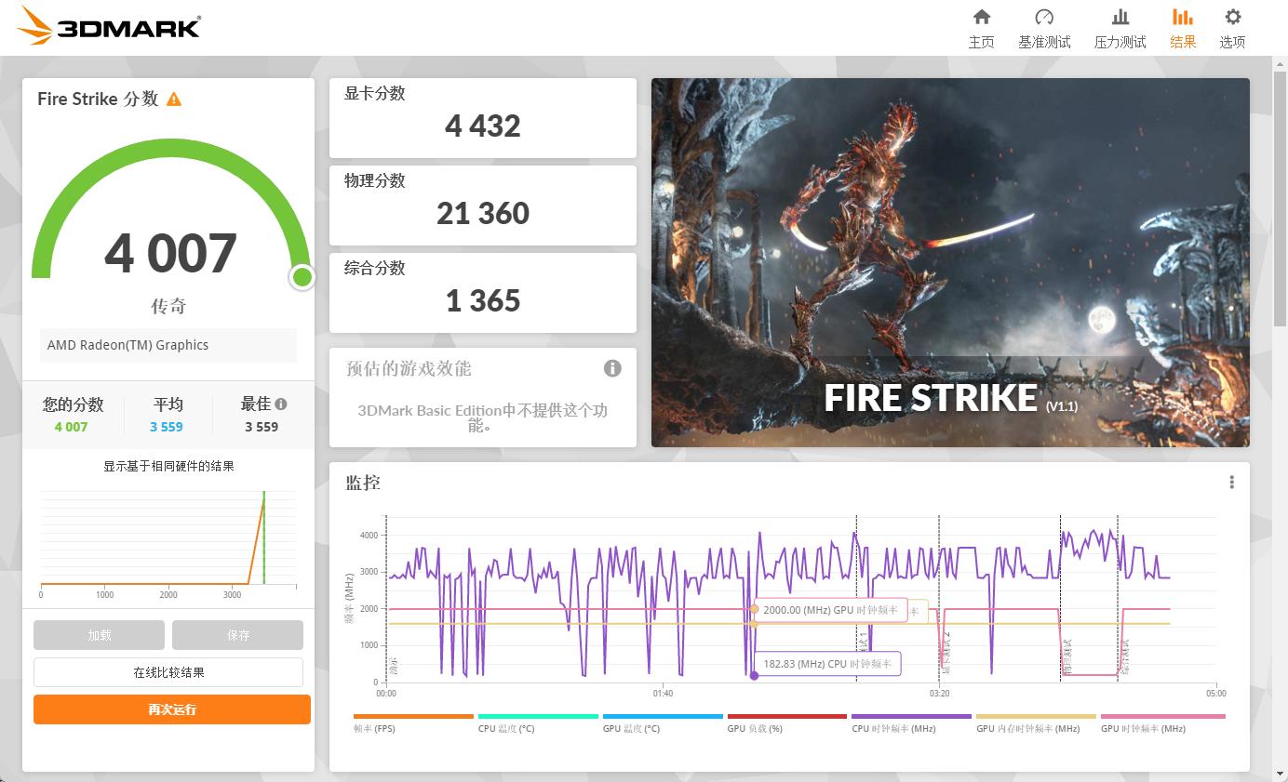Click the Fire Strike warning triangle icon

pyautogui.click(x=174, y=99)
